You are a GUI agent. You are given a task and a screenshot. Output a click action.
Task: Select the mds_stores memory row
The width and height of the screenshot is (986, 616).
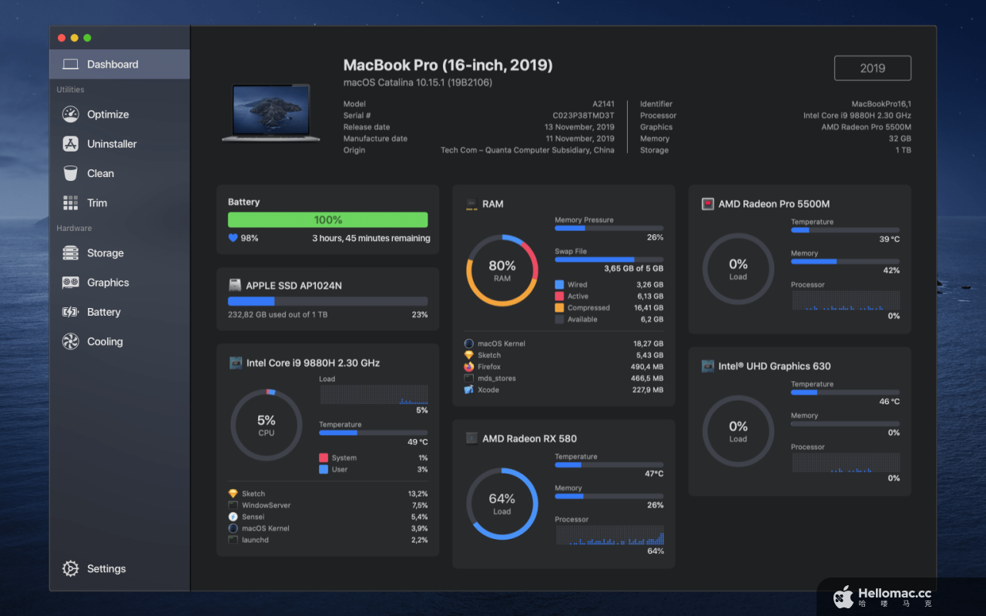pyautogui.click(x=563, y=378)
